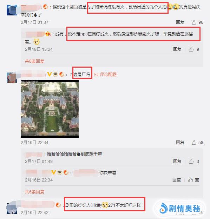The width and height of the screenshot is (210, 219).
Task: Click the 剧情奥秘 watermark logo
Action: (180, 208)
